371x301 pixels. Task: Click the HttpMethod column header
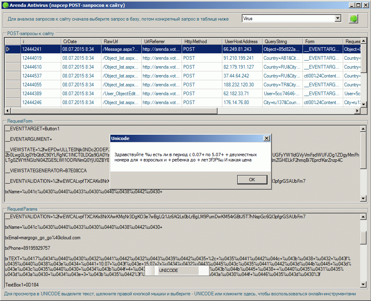tap(202, 42)
